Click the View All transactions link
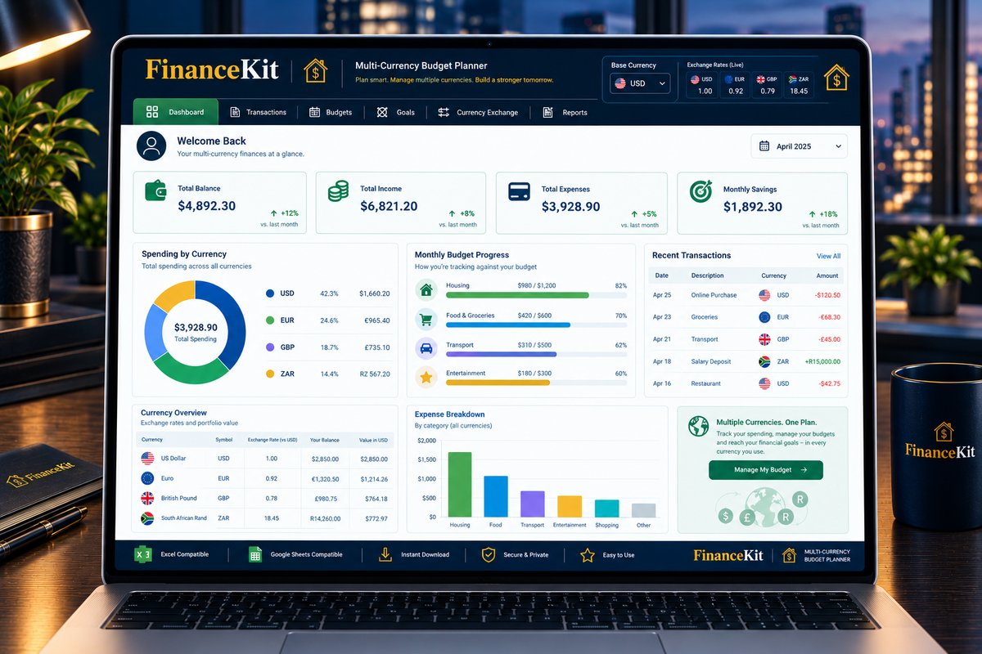 pyautogui.click(x=828, y=256)
